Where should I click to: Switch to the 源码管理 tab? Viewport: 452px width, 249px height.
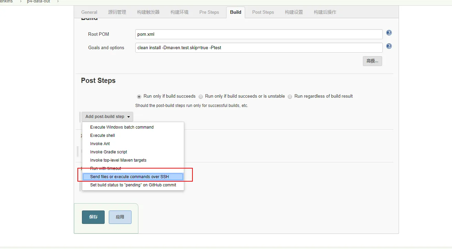117,12
